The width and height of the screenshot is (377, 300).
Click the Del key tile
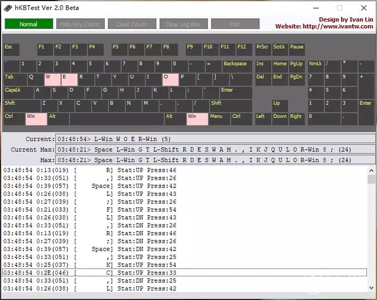(263, 80)
